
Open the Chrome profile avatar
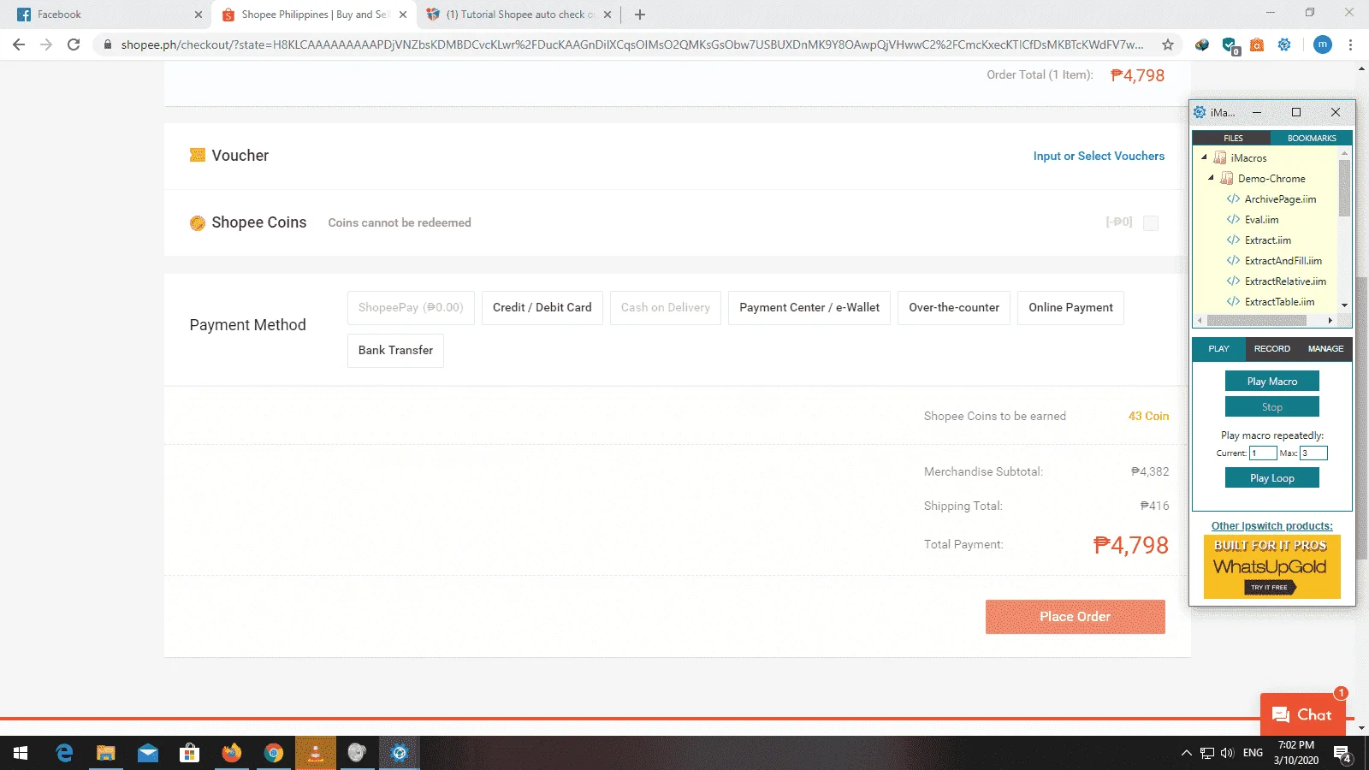coord(1322,44)
